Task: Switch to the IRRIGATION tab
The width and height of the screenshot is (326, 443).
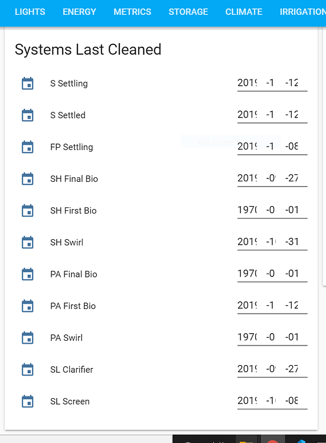Action: click(x=302, y=12)
